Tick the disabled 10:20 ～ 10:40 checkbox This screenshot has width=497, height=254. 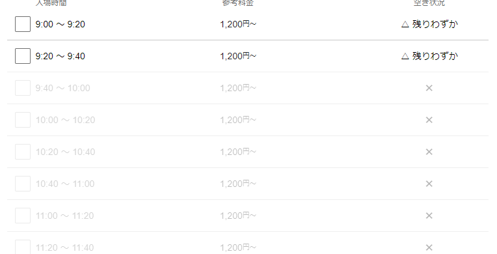click(23, 152)
